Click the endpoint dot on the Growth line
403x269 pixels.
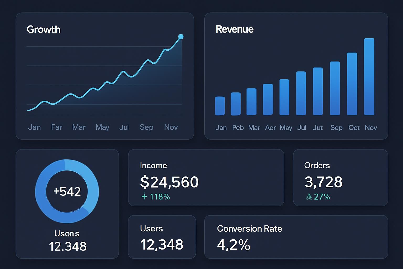pos(181,37)
